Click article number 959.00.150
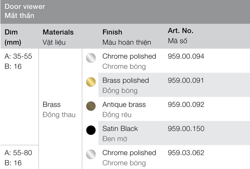Viewport: 250px width, 169px height. coord(186,129)
